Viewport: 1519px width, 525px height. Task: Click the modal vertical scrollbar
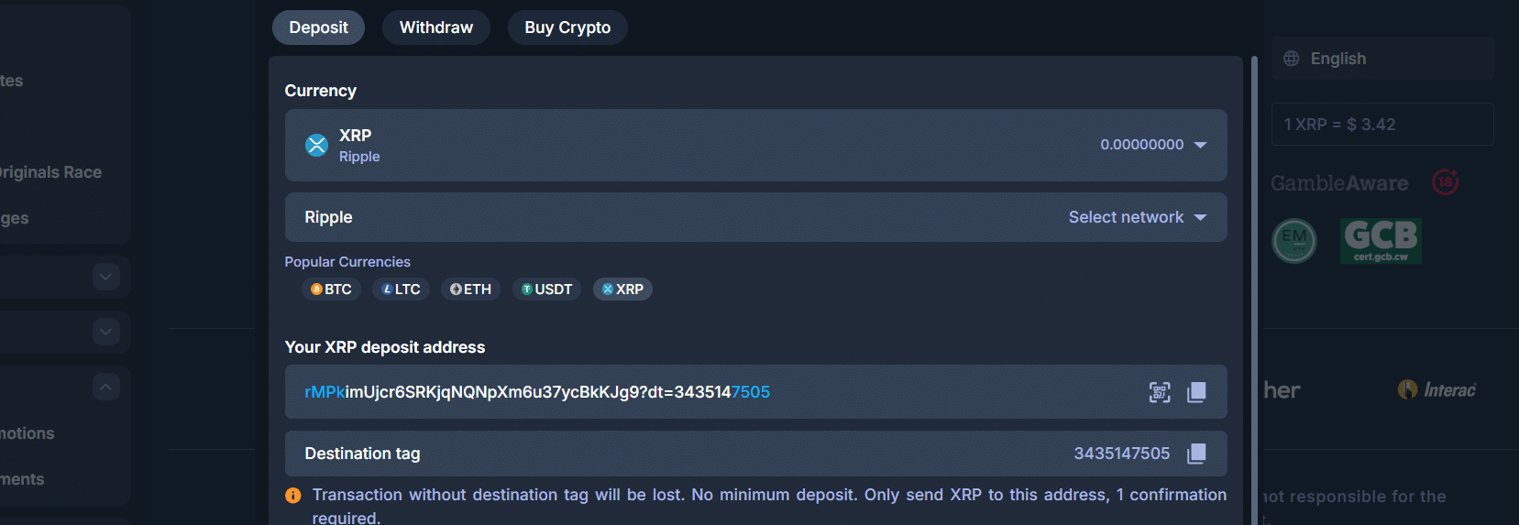pyautogui.click(x=1254, y=275)
